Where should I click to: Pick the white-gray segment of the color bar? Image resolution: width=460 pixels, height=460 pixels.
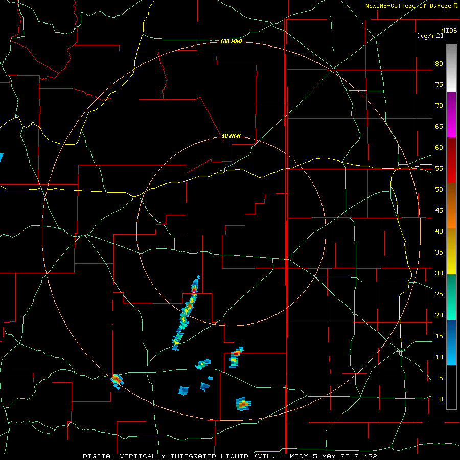(451, 68)
